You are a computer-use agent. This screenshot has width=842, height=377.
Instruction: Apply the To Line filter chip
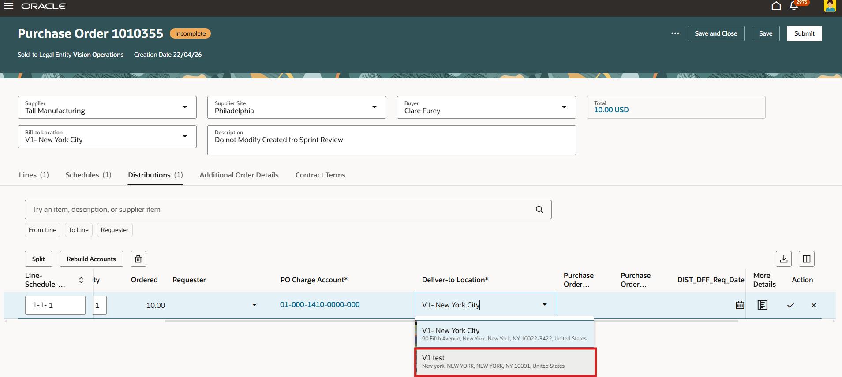(79, 230)
